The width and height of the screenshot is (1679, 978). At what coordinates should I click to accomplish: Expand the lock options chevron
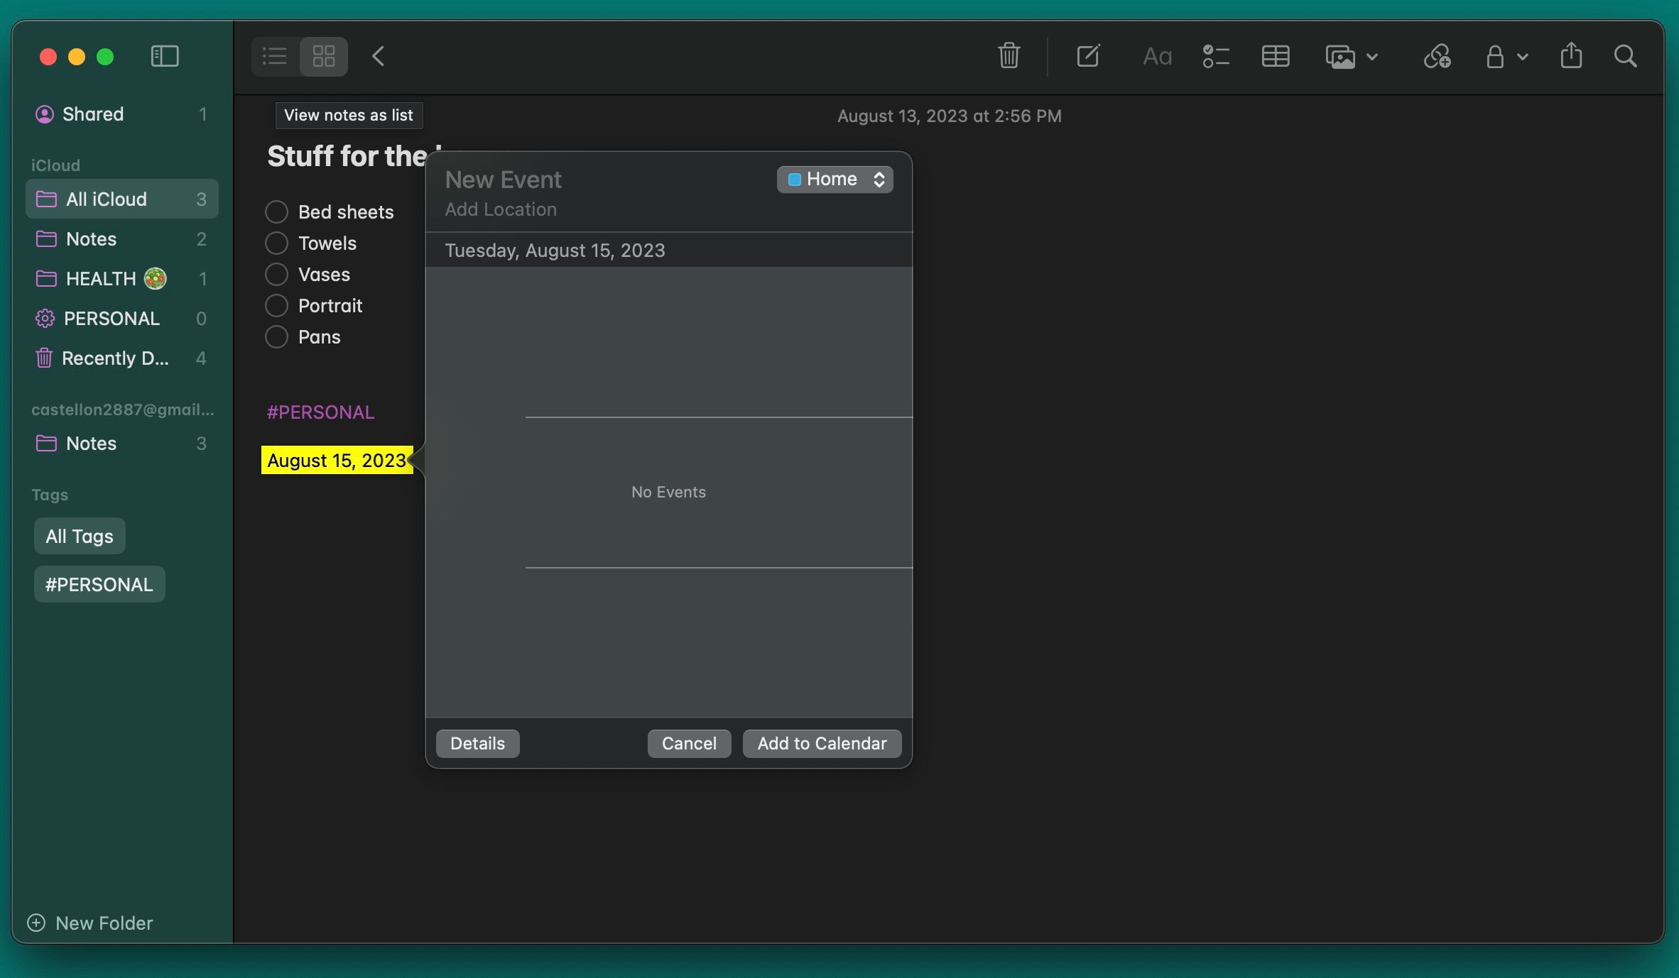pyautogui.click(x=1521, y=57)
